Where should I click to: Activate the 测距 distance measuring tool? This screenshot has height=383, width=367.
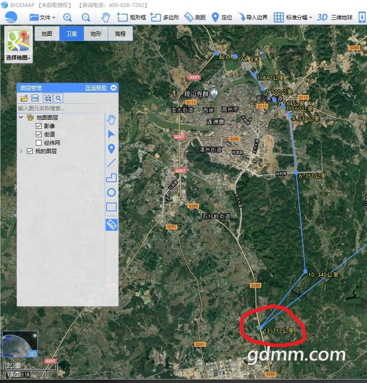195,17
